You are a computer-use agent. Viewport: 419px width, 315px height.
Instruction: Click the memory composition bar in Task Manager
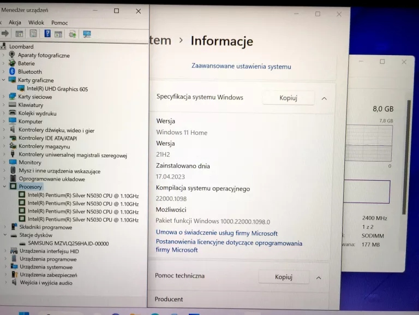(x=367, y=192)
